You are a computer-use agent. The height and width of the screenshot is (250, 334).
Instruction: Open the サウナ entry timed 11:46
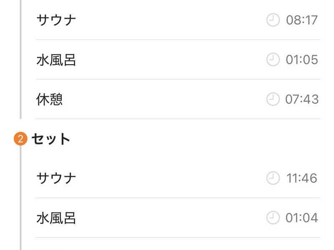56,178
